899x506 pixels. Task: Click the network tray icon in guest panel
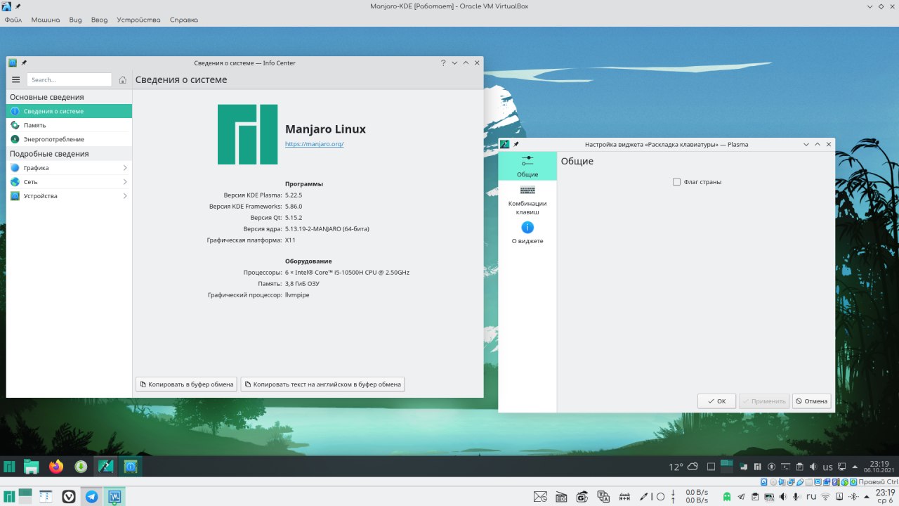841,467
